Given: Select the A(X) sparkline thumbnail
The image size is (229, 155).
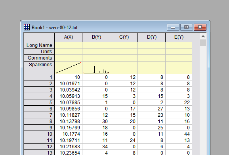Looking at the screenshot, I should [x=69, y=67].
